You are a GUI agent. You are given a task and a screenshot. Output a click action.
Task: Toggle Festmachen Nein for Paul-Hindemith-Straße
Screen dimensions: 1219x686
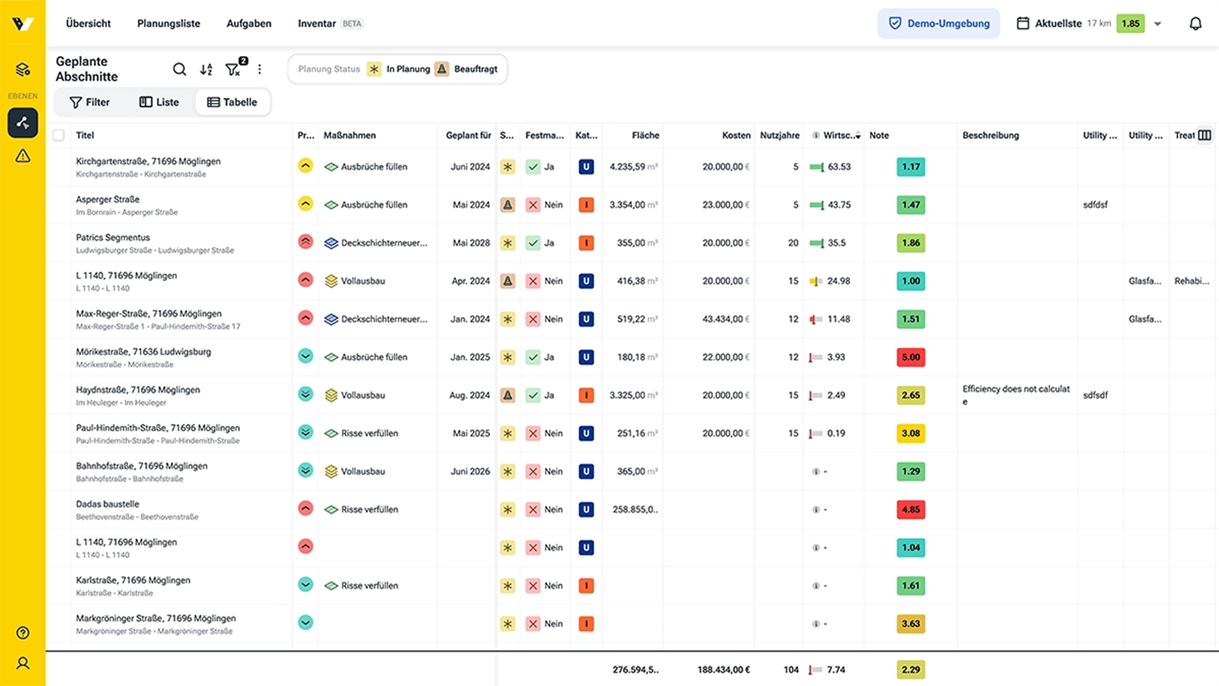[533, 433]
